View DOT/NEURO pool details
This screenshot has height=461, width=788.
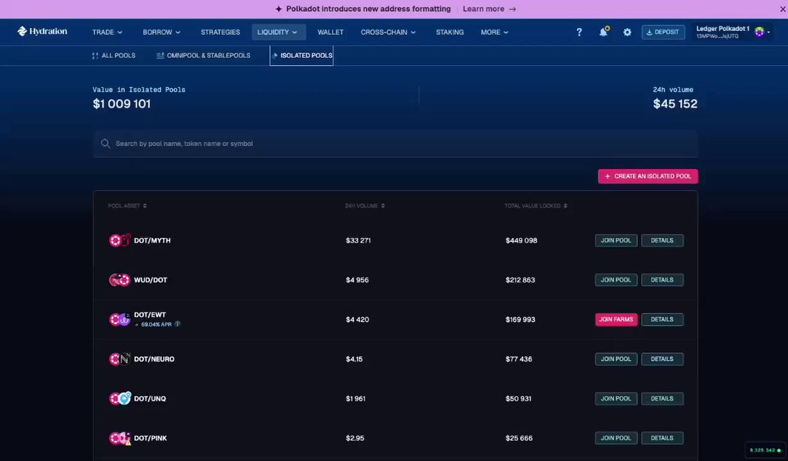[x=662, y=359]
